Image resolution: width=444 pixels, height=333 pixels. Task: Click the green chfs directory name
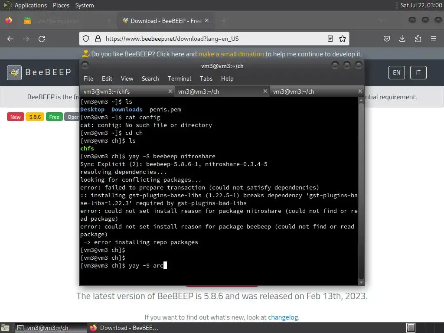click(x=87, y=148)
